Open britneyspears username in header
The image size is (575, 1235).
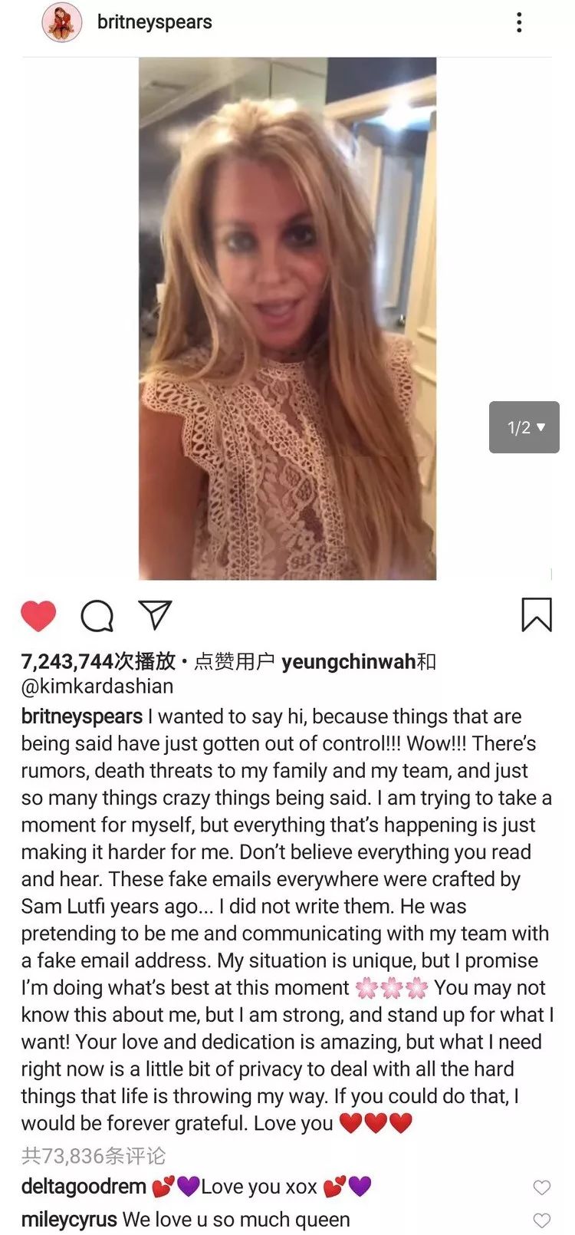pyautogui.click(x=155, y=22)
